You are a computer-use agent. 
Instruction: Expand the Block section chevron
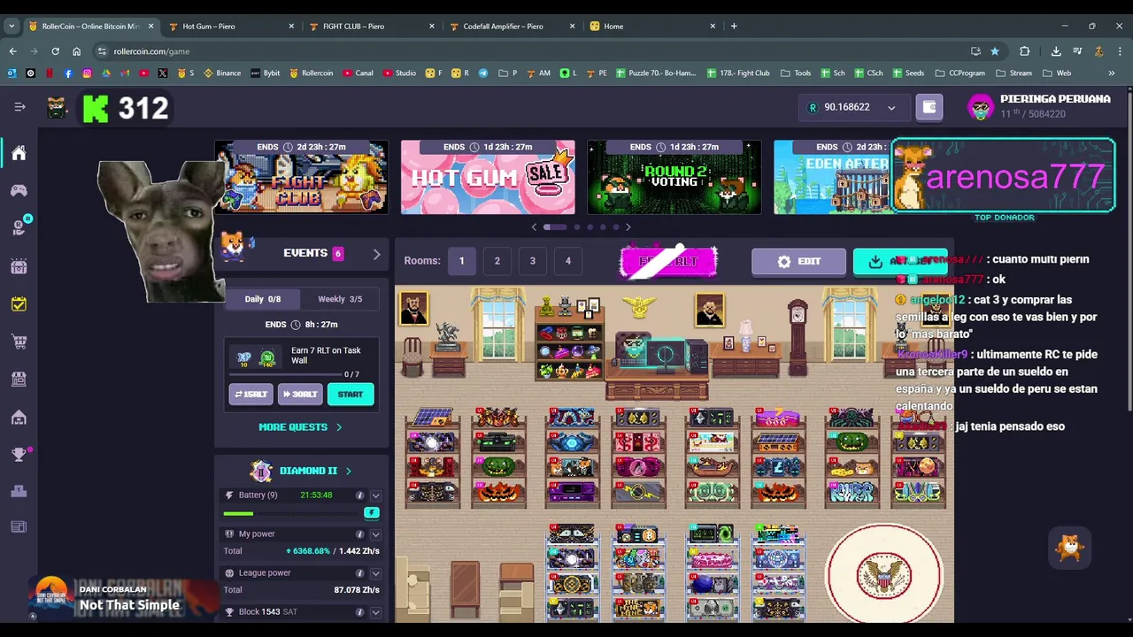point(375,612)
